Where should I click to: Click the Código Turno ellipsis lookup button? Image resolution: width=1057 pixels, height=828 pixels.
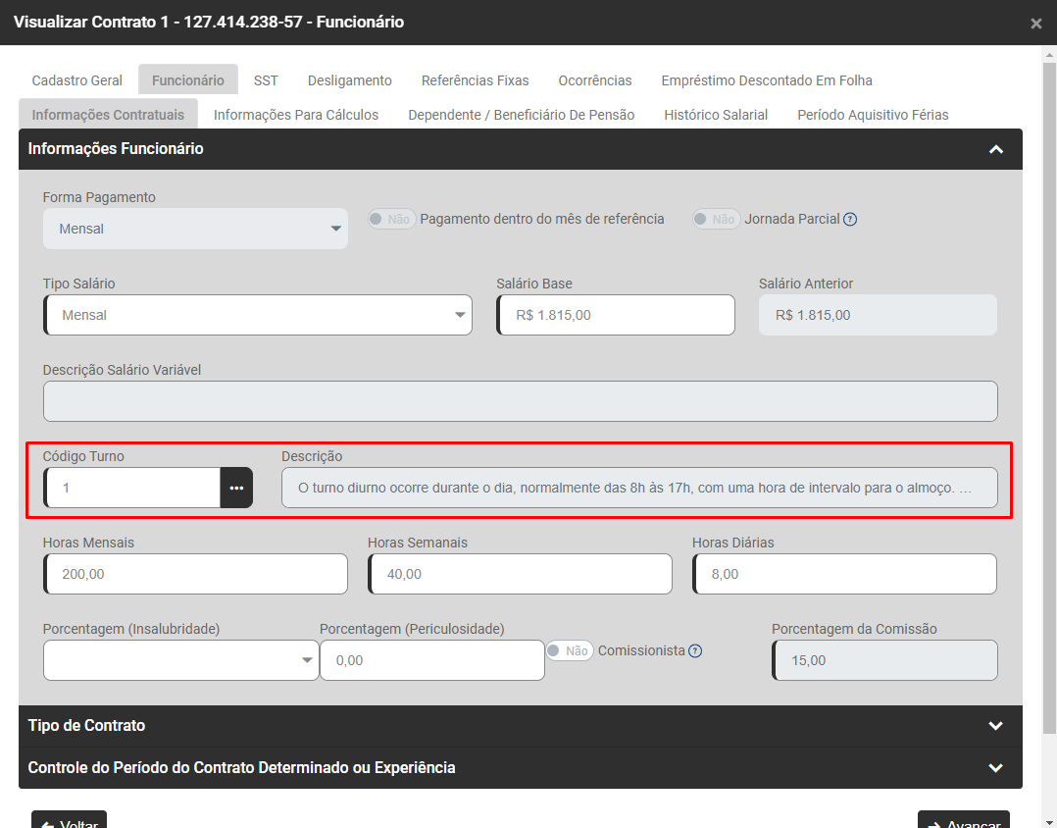click(x=236, y=488)
